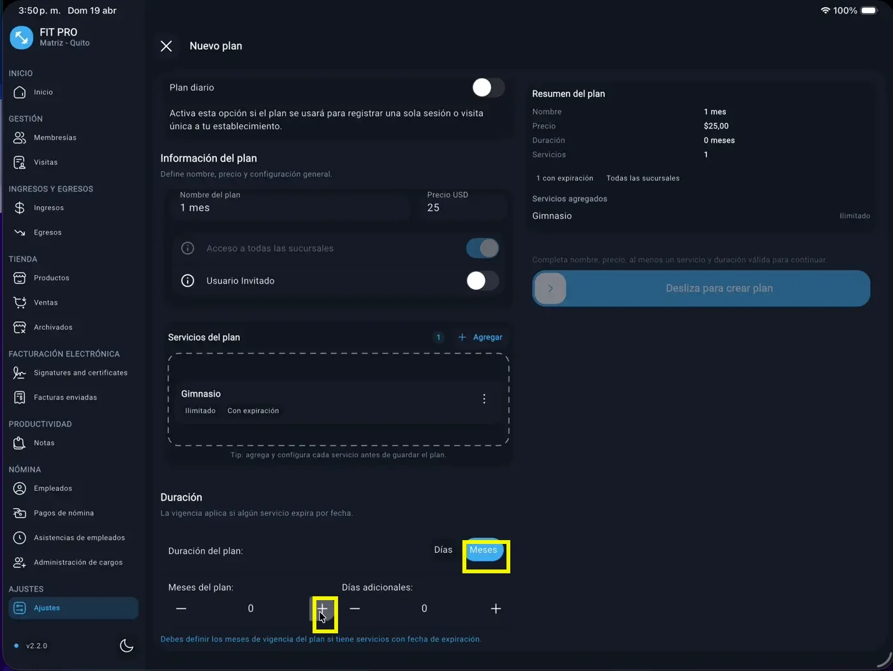Open Gimnasio service three-dot menu
Screen dimensions: 893x671
pos(484,399)
